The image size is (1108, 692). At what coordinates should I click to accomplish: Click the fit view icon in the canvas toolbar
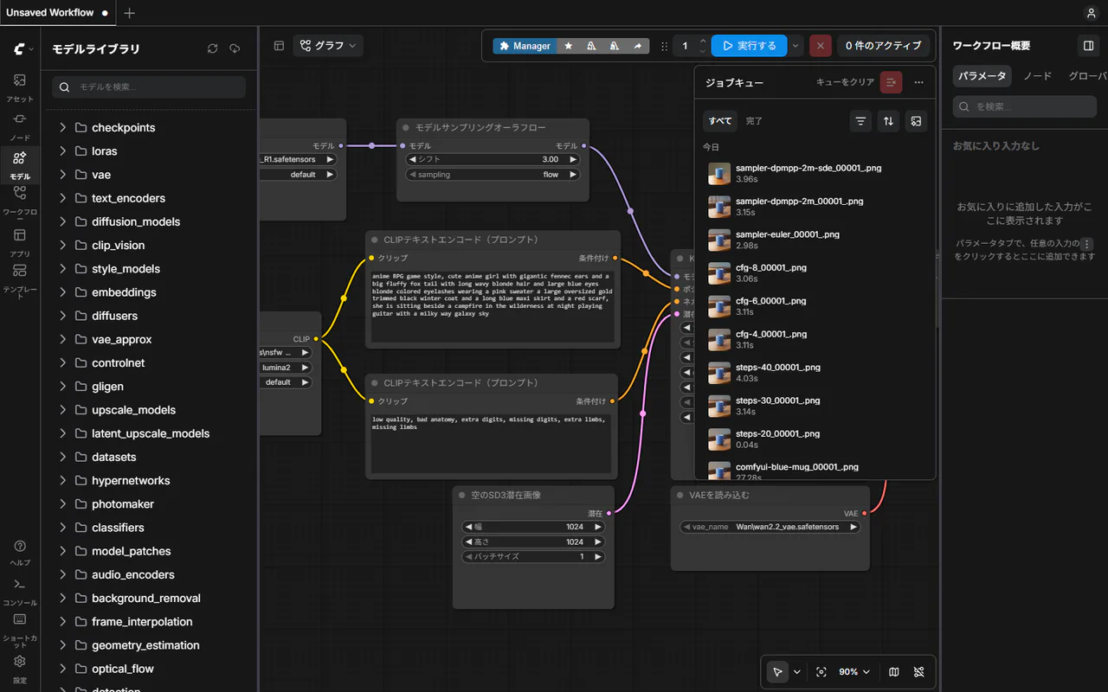pos(821,672)
